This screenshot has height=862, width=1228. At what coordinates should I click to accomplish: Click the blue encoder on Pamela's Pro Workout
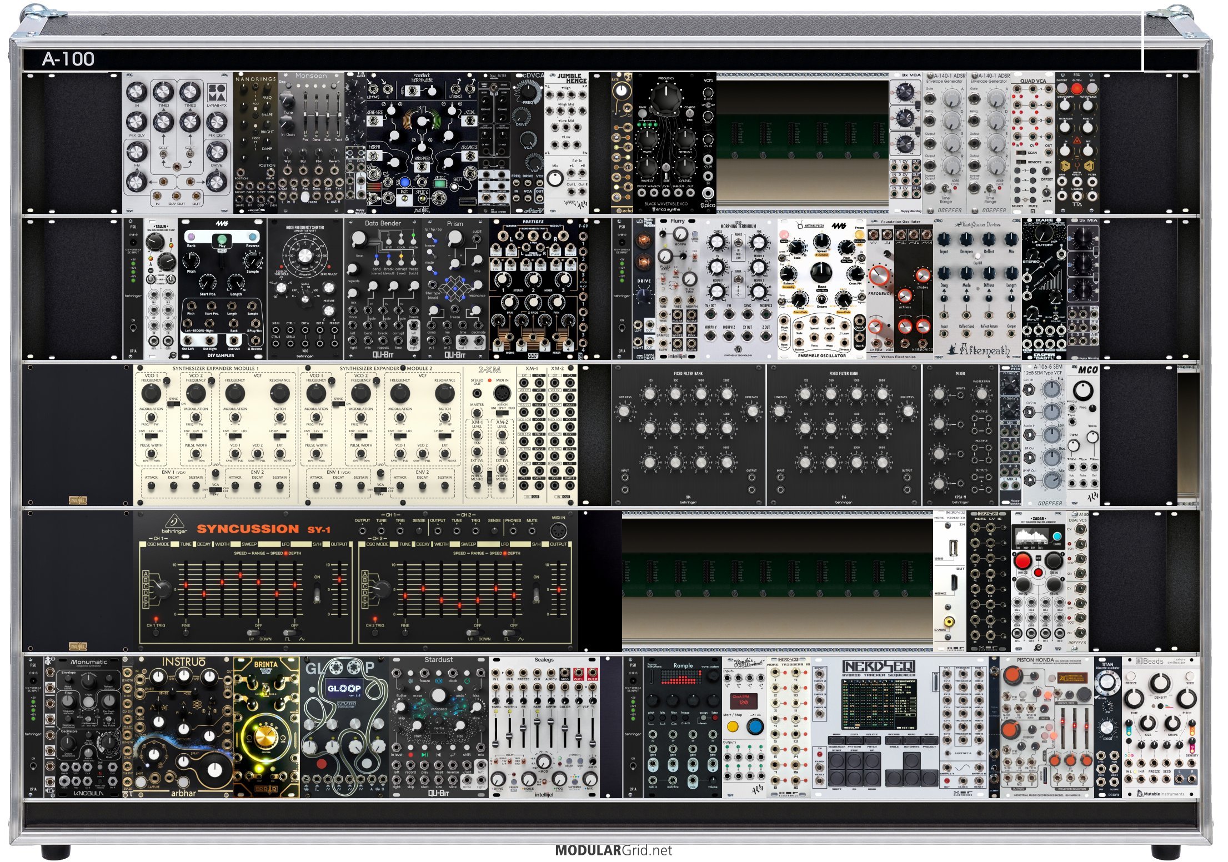tap(755, 727)
